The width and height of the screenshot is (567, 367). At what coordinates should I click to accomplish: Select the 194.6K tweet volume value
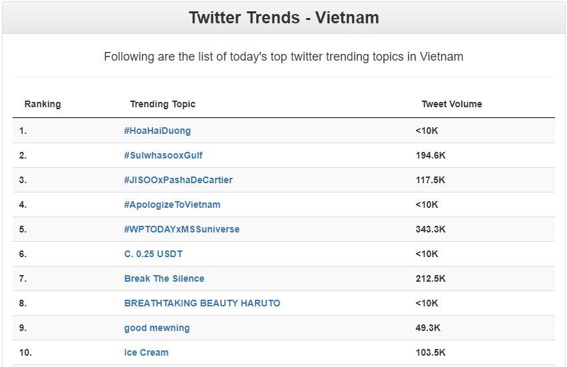click(x=431, y=155)
